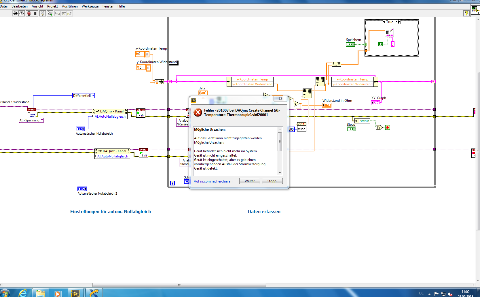Click the VI icon in the top-right corner

coord(475,10)
